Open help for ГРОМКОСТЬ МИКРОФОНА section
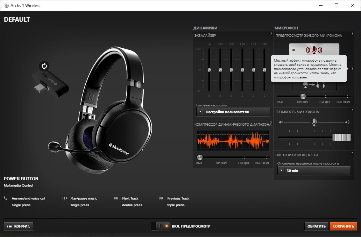Viewport: 361px width, 237px height. coord(352,110)
